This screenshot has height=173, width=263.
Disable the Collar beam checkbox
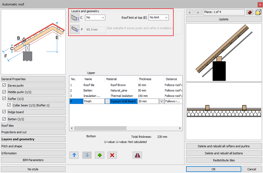(9, 105)
